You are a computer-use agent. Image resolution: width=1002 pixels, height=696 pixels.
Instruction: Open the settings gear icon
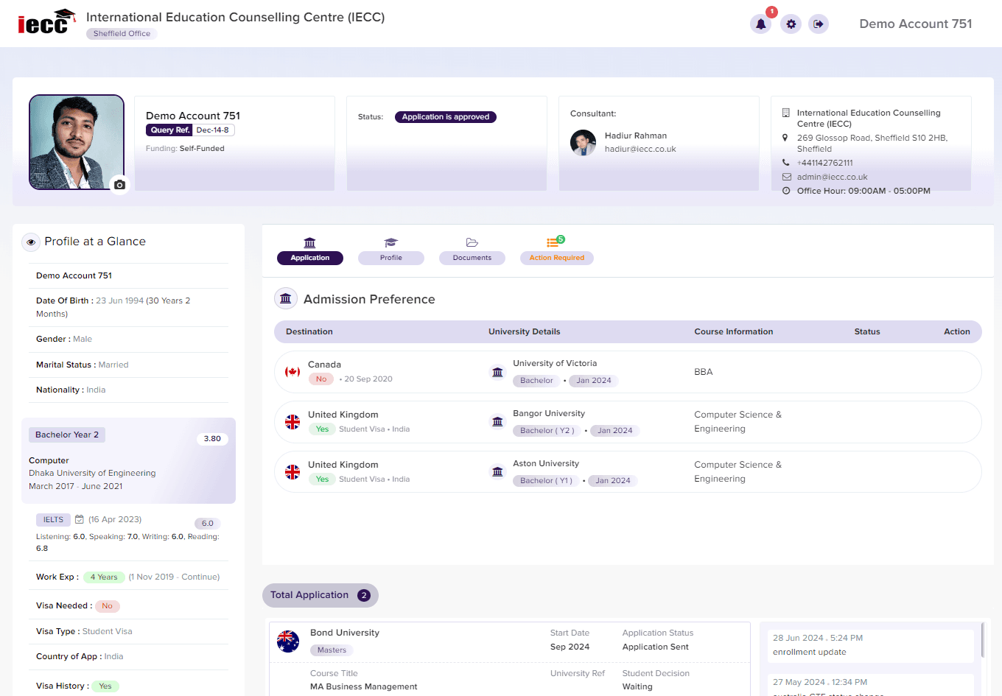click(791, 24)
